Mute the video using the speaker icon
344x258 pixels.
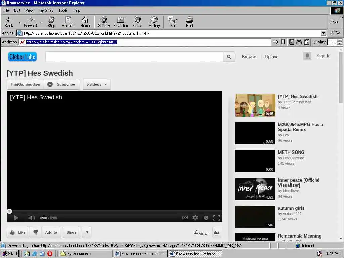coord(31,218)
